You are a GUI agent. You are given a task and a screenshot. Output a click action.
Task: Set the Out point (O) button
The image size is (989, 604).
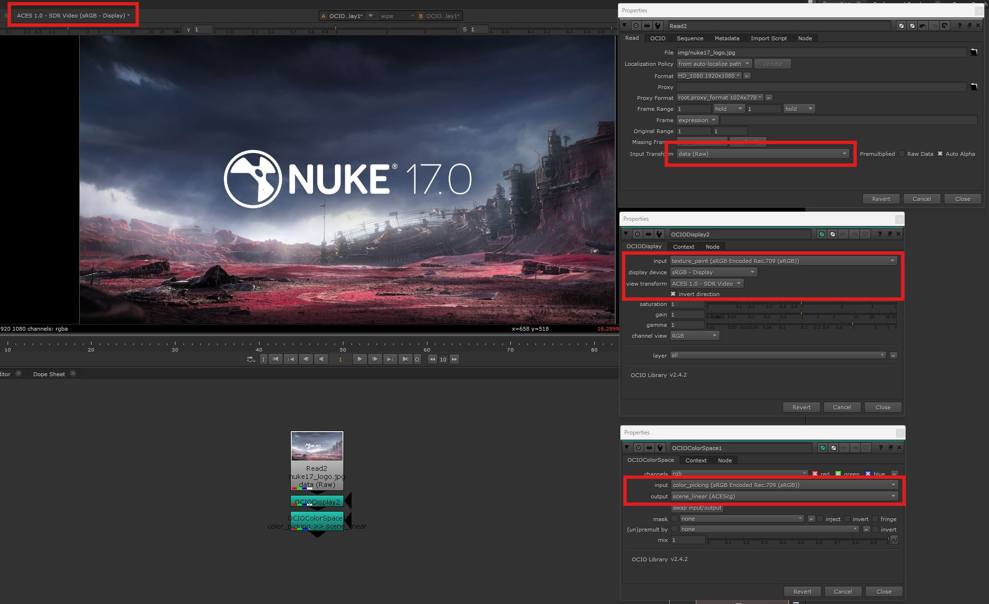coord(417,359)
